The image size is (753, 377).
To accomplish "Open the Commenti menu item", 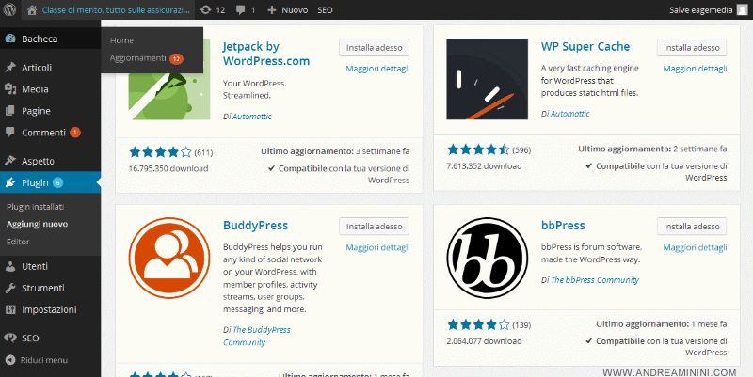I will [51, 133].
